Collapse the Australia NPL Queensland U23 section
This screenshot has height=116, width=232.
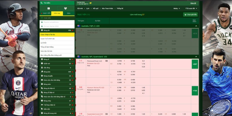(196, 57)
